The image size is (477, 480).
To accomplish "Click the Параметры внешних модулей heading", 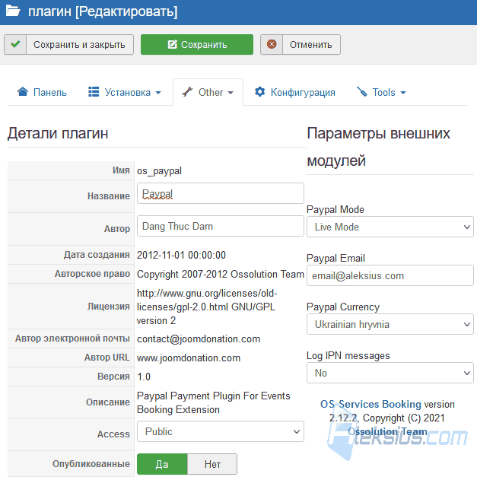I will 378,147.
